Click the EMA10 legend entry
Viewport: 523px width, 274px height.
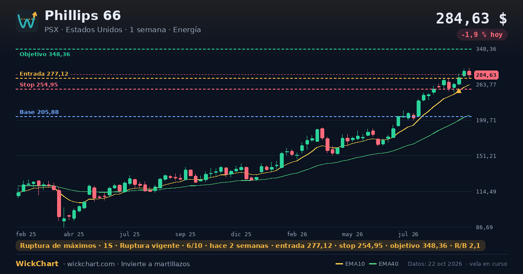click(350, 264)
